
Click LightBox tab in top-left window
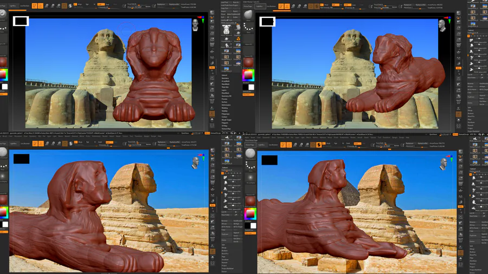[x=13, y=5]
